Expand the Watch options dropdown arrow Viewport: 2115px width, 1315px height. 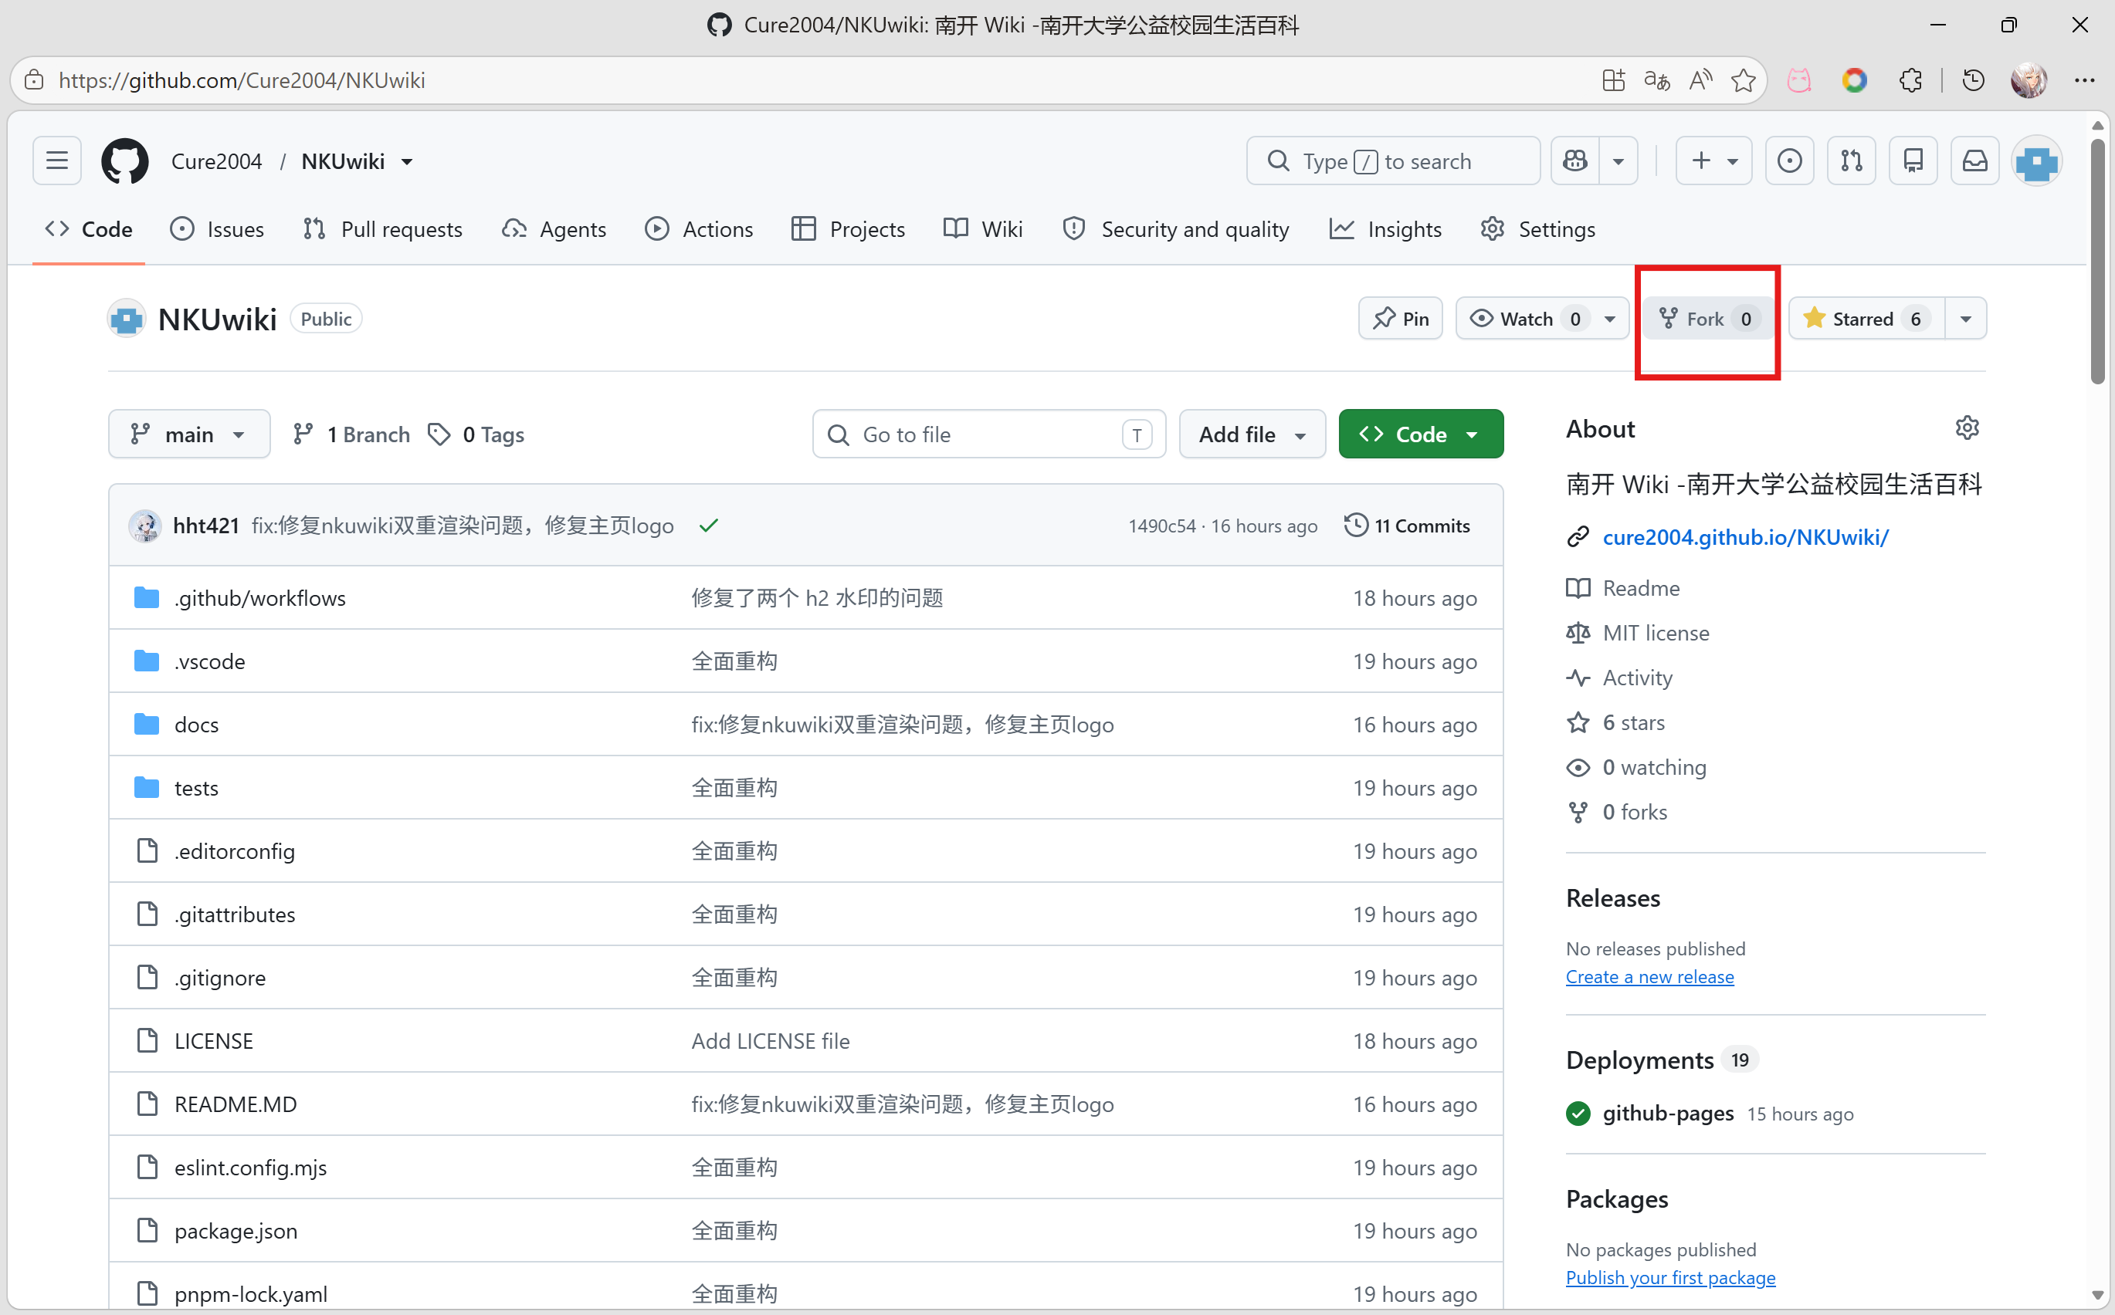click(x=1611, y=319)
